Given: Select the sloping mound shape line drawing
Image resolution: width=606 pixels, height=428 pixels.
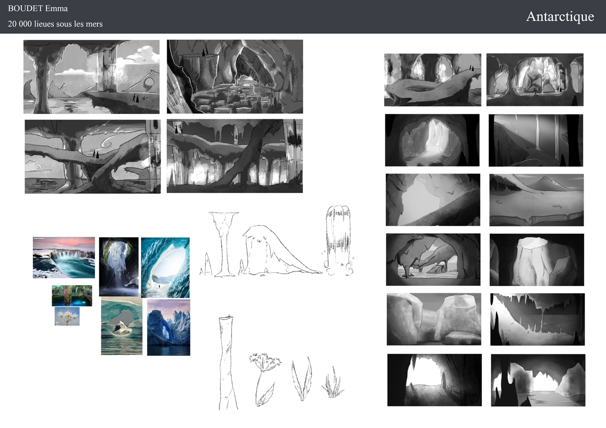Looking at the screenshot, I should pos(282,250).
